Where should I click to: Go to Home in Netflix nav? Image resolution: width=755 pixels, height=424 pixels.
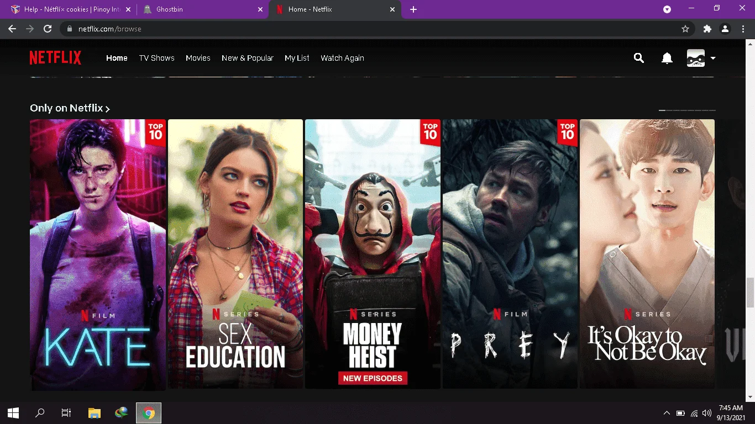117,58
